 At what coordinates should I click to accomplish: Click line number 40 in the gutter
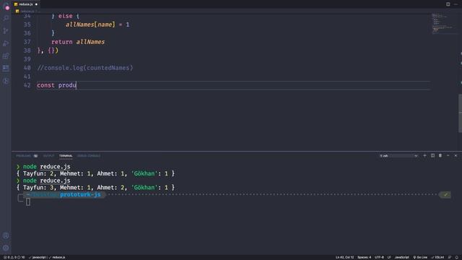click(x=27, y=68)
